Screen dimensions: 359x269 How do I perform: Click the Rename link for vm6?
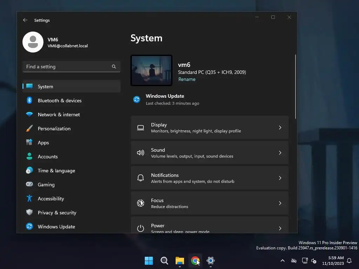(x=187, y=79)
